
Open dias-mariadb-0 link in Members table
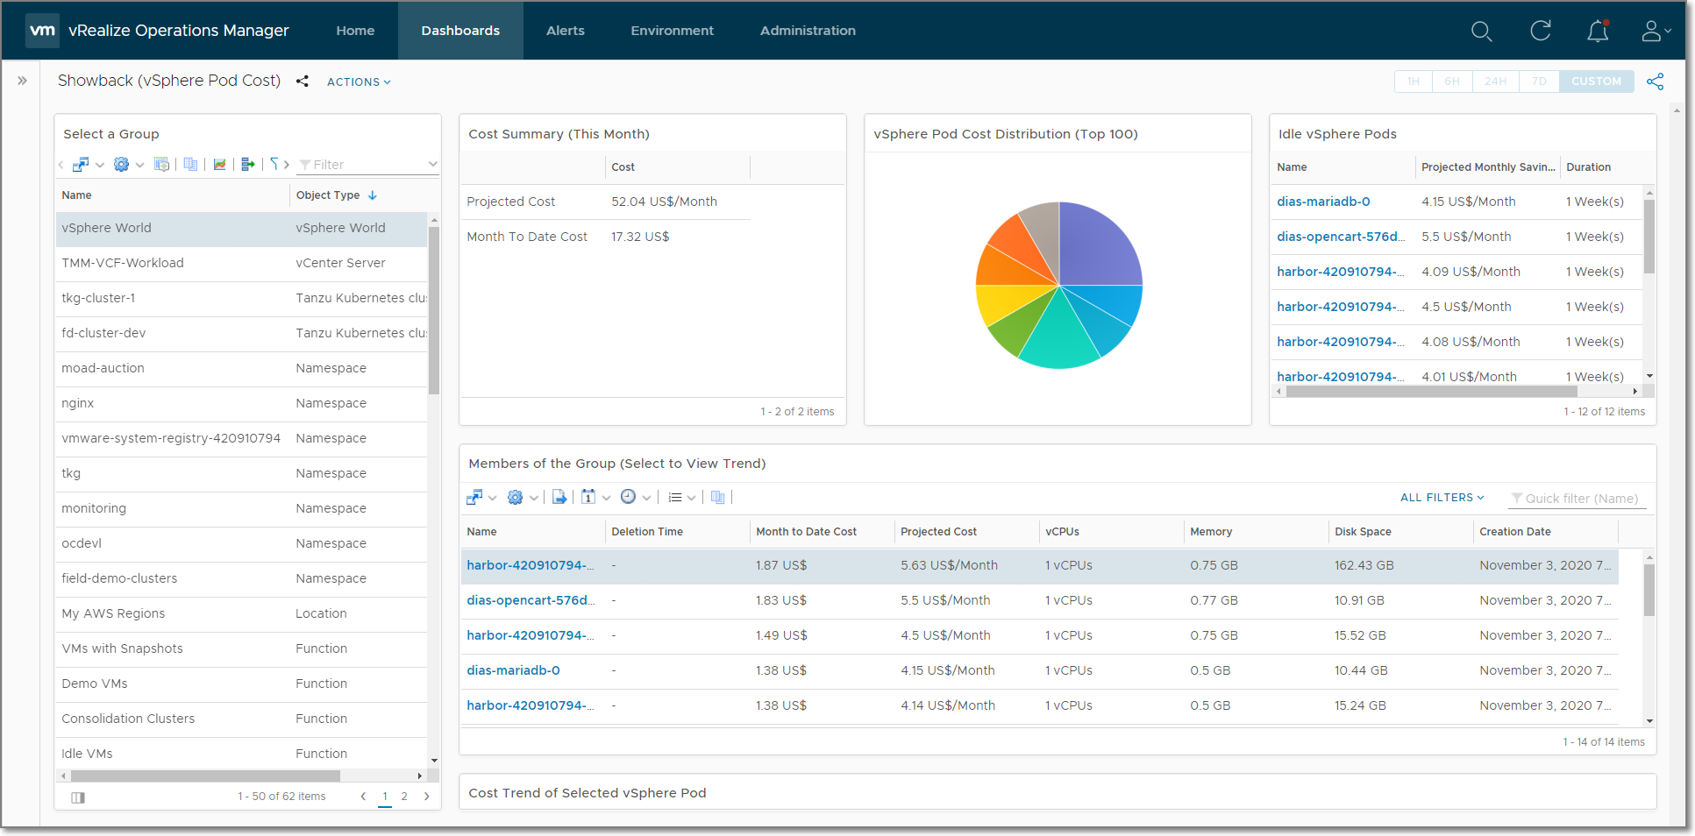pos(513,670)
